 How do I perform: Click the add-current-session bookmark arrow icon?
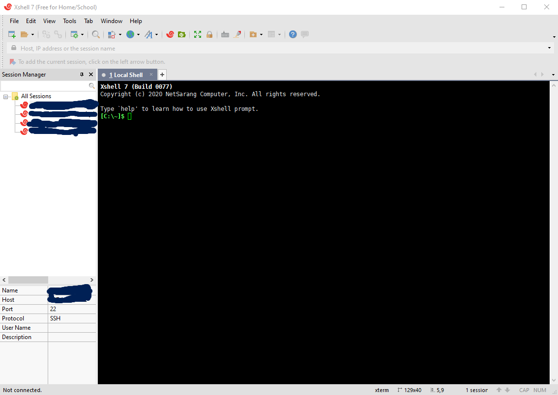pos(12,62)
